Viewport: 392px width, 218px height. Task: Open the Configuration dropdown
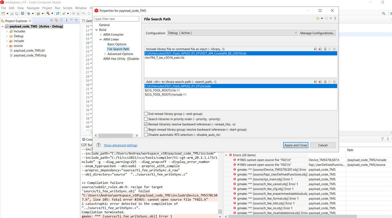(x=232, y=33)
